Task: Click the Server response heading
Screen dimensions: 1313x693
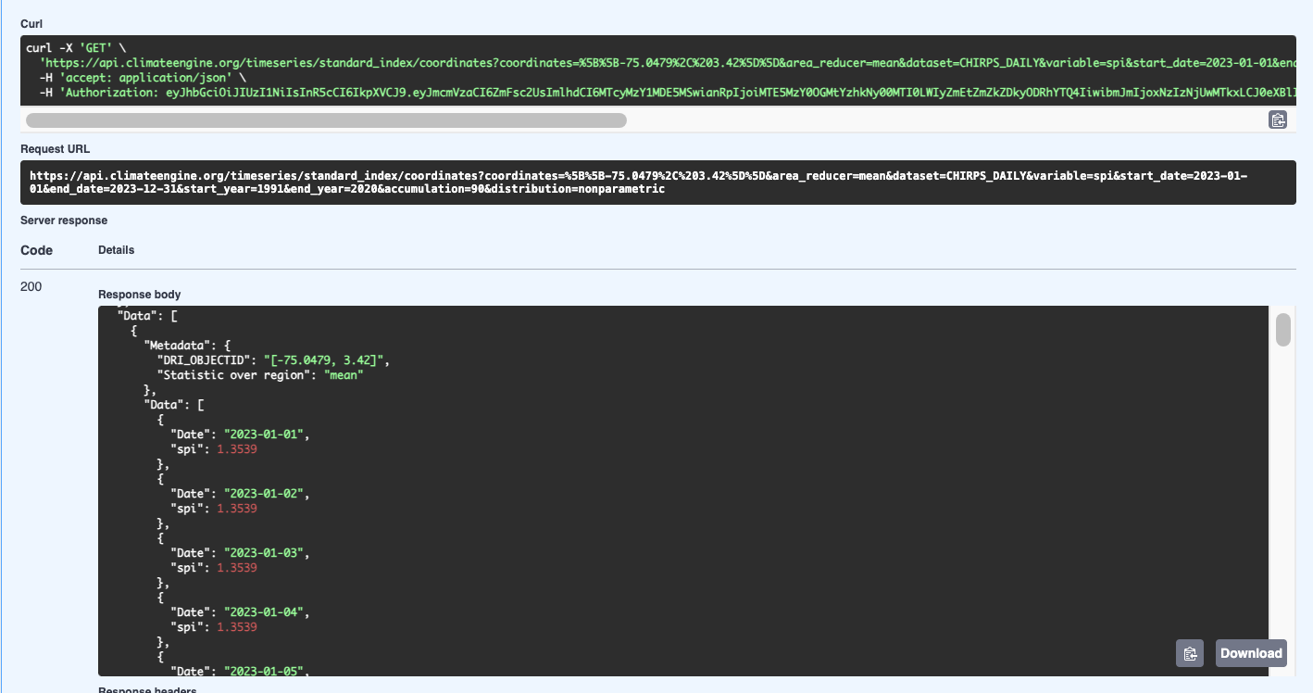Action: [64, 220]
